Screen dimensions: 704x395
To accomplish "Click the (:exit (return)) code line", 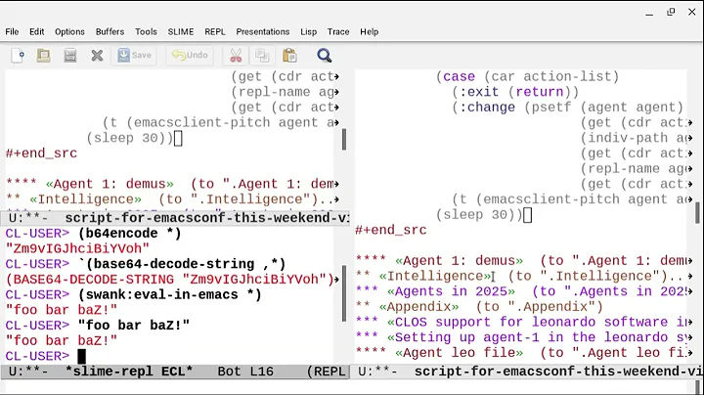I will pyautogui.click(x=515, y=92).
